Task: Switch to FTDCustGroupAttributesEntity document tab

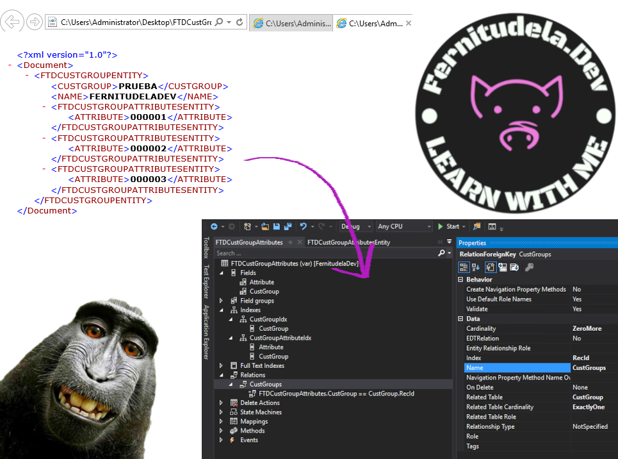Action: [x=348, y=242]
